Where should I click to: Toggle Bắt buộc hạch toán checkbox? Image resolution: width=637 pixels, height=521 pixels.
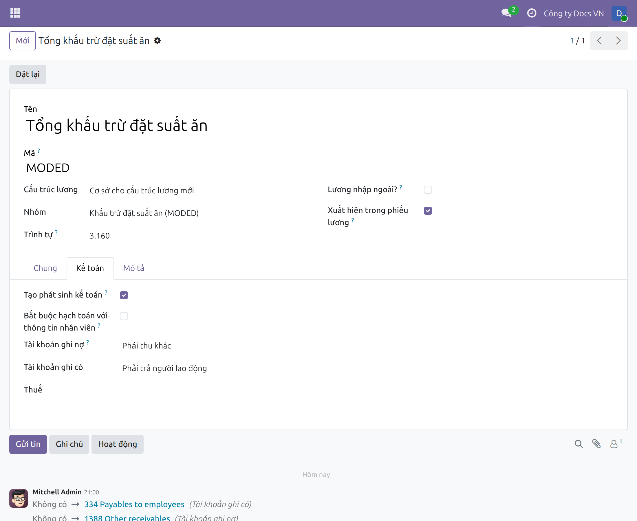click(124, 316)
